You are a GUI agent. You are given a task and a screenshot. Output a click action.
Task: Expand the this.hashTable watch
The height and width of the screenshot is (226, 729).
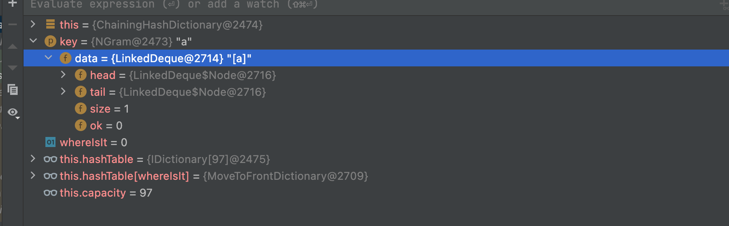click(x=33, y=159)
